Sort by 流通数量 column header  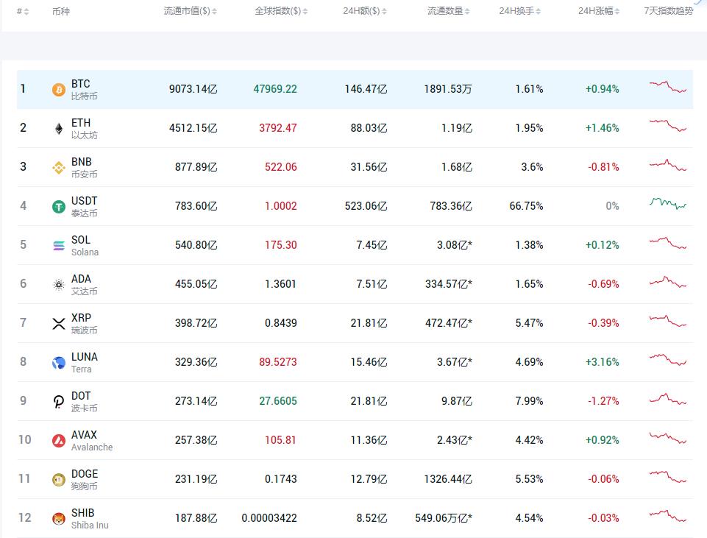coord(449,11)
